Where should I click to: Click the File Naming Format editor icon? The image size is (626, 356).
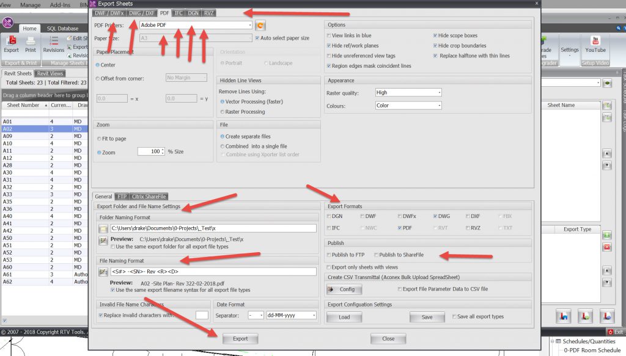(103, 272)
